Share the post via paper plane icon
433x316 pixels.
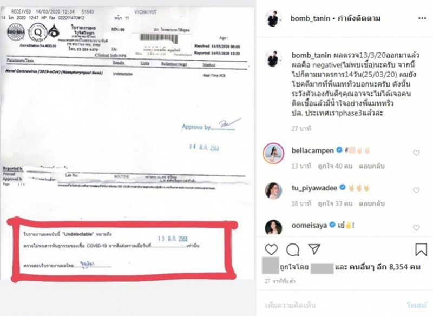coord(314,249)
